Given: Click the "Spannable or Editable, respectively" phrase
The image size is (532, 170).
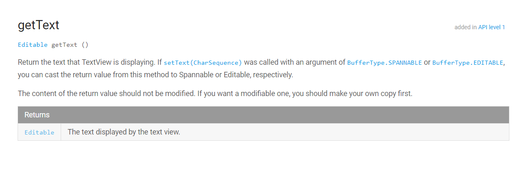Looking at the screenshot, I should (x=236, y=75).
